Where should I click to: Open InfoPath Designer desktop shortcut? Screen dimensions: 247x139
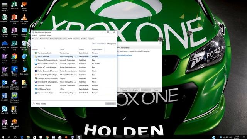pos(5,58)
